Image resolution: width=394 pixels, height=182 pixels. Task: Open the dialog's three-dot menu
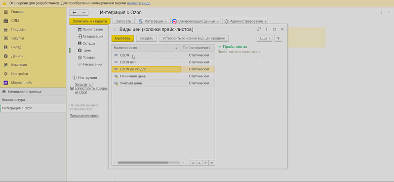point(266,30)
